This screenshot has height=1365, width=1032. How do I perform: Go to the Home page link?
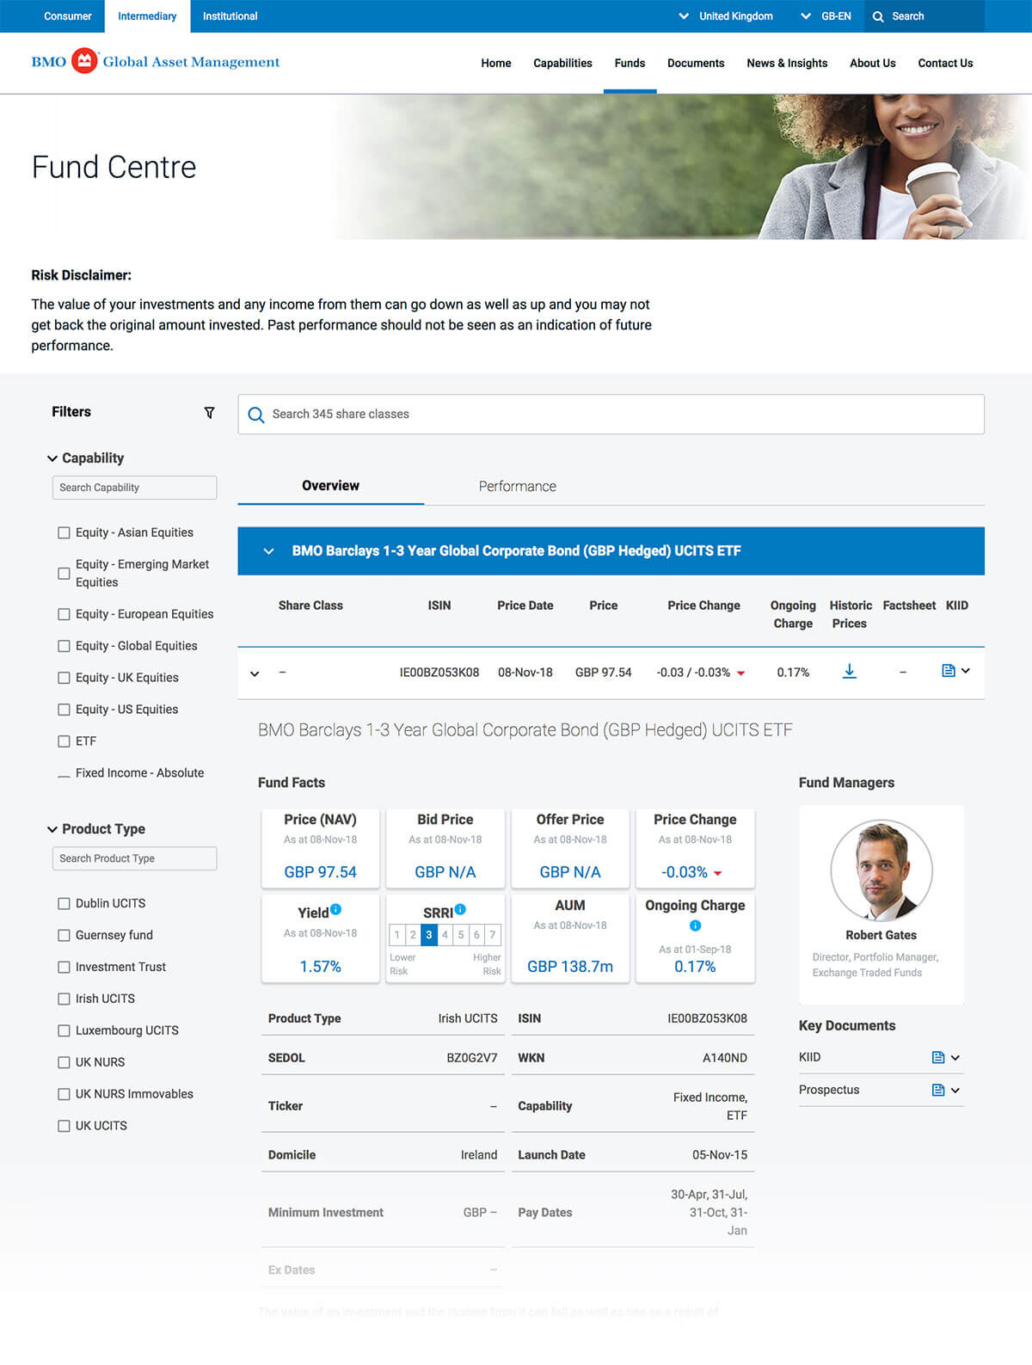click(496, 63)
